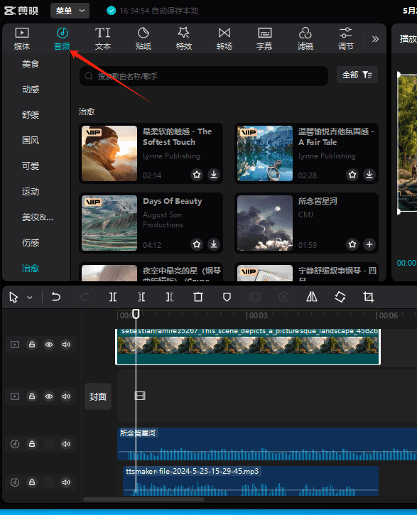Open the 菜单 menu dropdown
417x515 pixels.
click(x=70, y=11)
